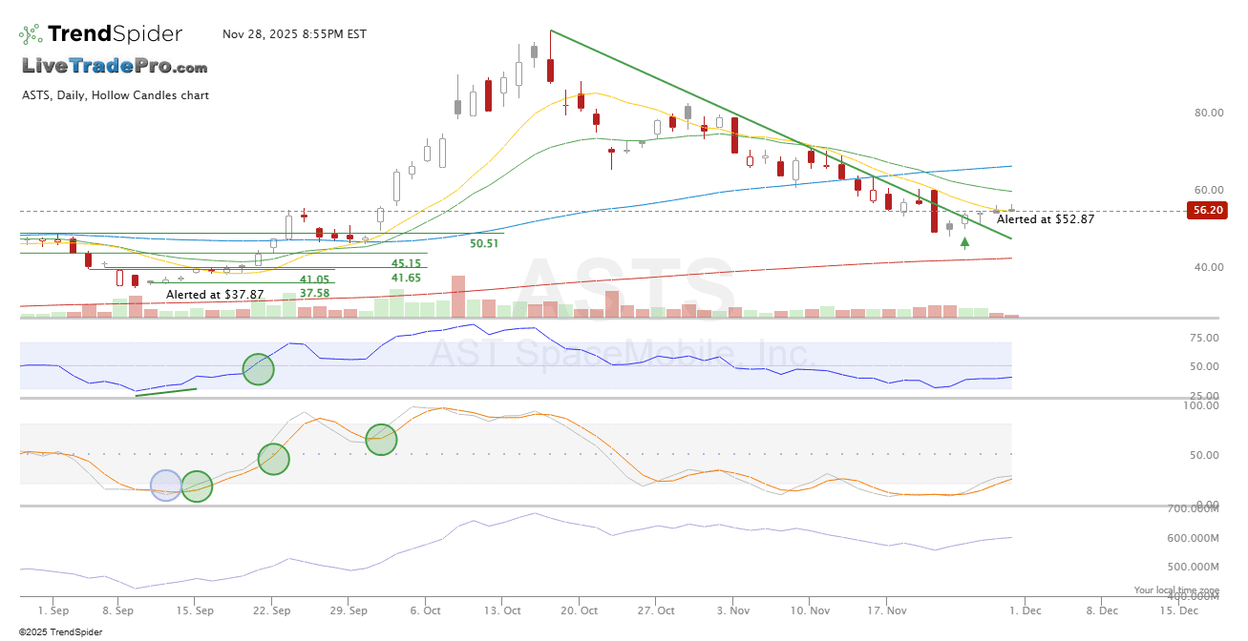This screenshot has height=641, width=1248.
Task: Click the blue circle on the stochastic panel
Action: 166,486
